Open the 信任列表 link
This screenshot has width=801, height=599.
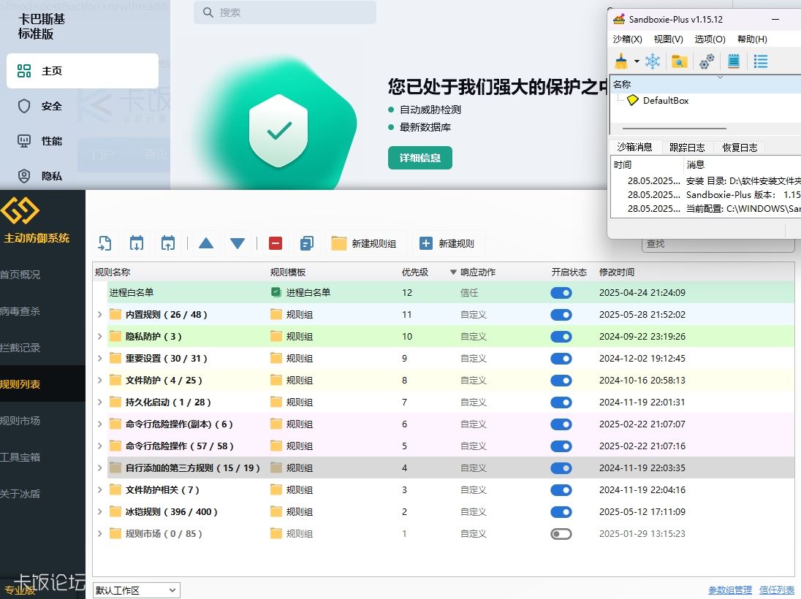[x=776, y=590]
